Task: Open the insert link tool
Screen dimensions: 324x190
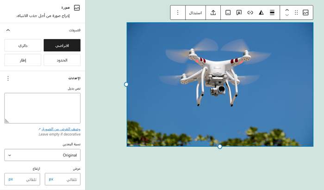Action: click(x=250, y=12)
